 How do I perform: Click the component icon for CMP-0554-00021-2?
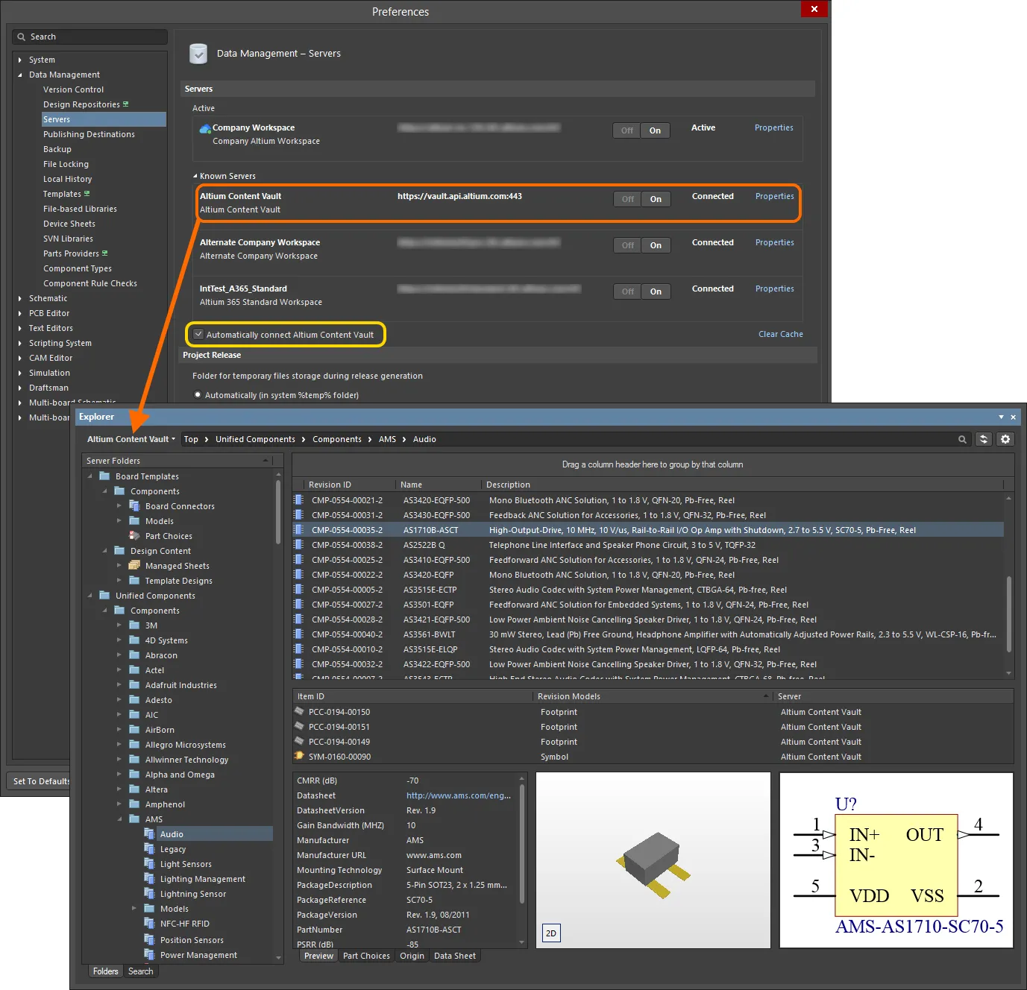click(x=298, y=499)
